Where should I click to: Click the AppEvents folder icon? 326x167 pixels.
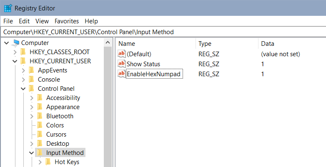point(31,70)
